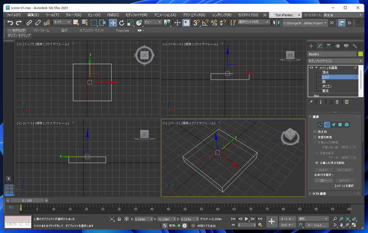
Task: Open the Motion command panel tab
Action: click(x=337, y=46)
